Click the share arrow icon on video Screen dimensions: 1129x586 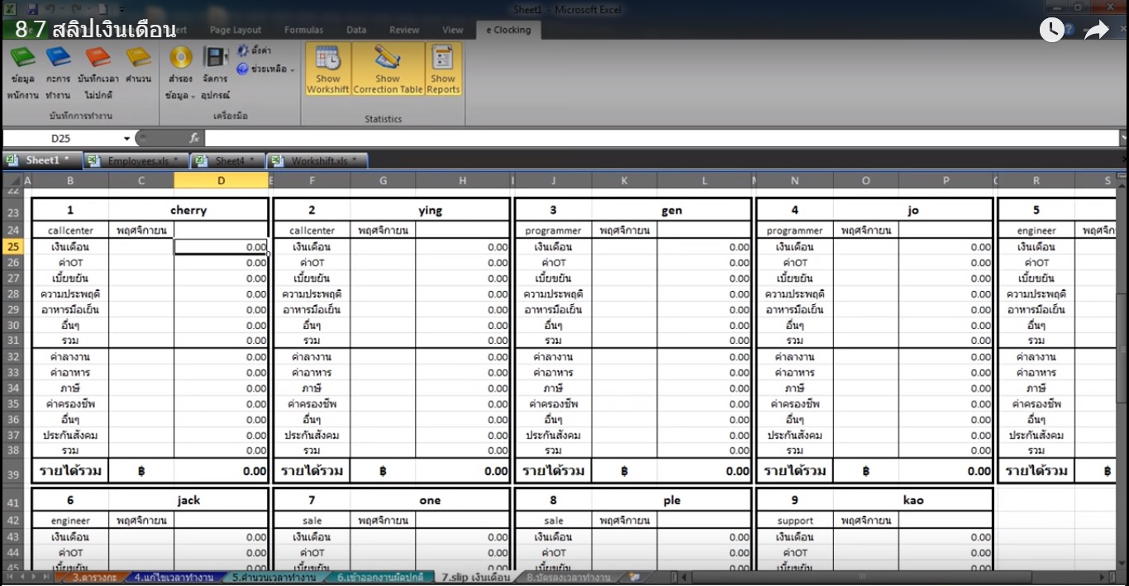1096,31
